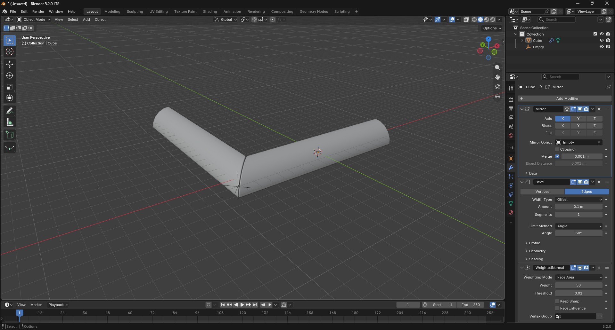Open the Render properties tab
The image size is (615, 330).
coord(511,100)
